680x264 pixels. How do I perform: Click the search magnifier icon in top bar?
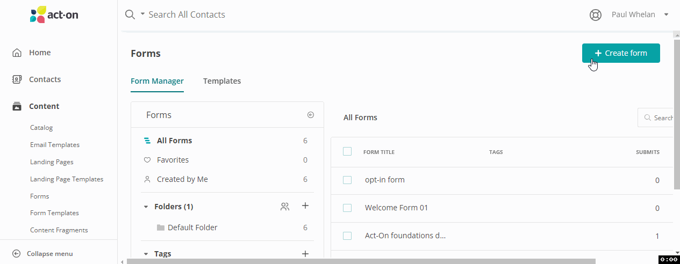click(130, 14)
